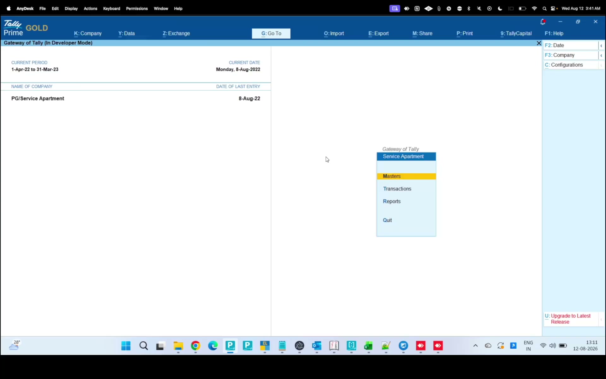Open F1: Help in TallyPrime
606x379 pixels.
tap(554, 33)
